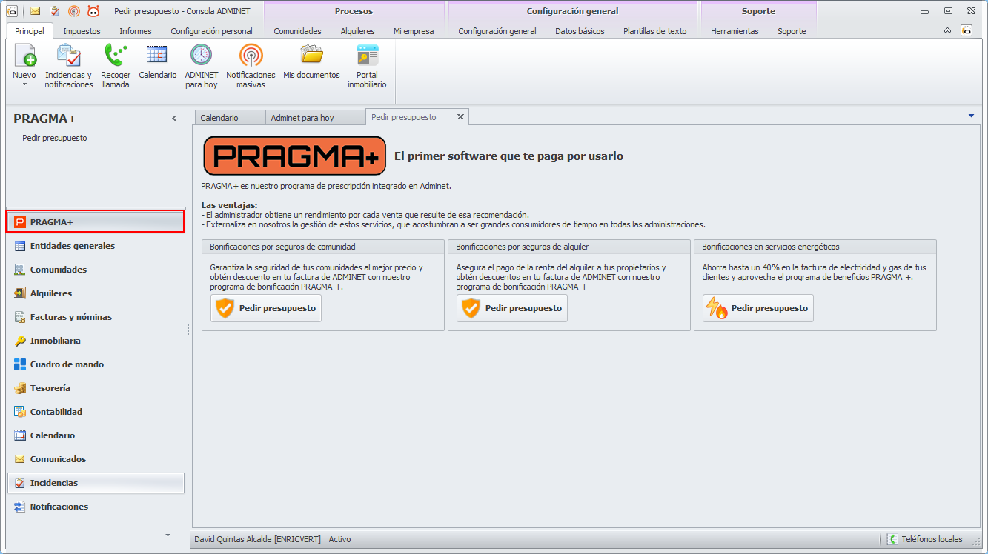Viewport: 988px width, 554px height.
Task: Open the document tabs list dropdown
Action: click(x=971, y=116)
